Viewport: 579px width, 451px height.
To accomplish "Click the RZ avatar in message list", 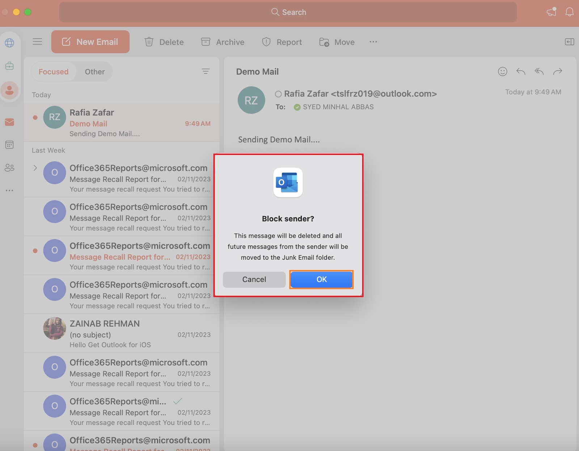I will pos(55,117).
